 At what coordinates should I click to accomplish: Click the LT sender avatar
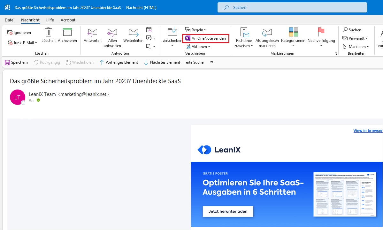click(17, 97)
